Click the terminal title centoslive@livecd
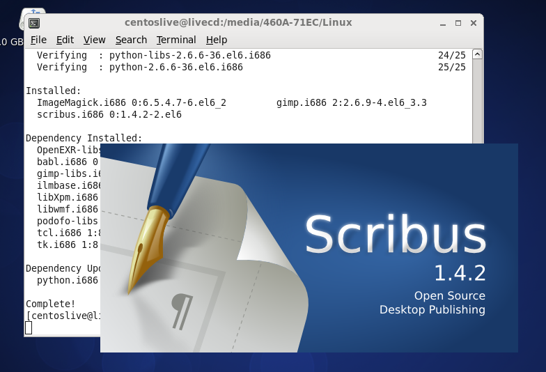 [238, 22]
